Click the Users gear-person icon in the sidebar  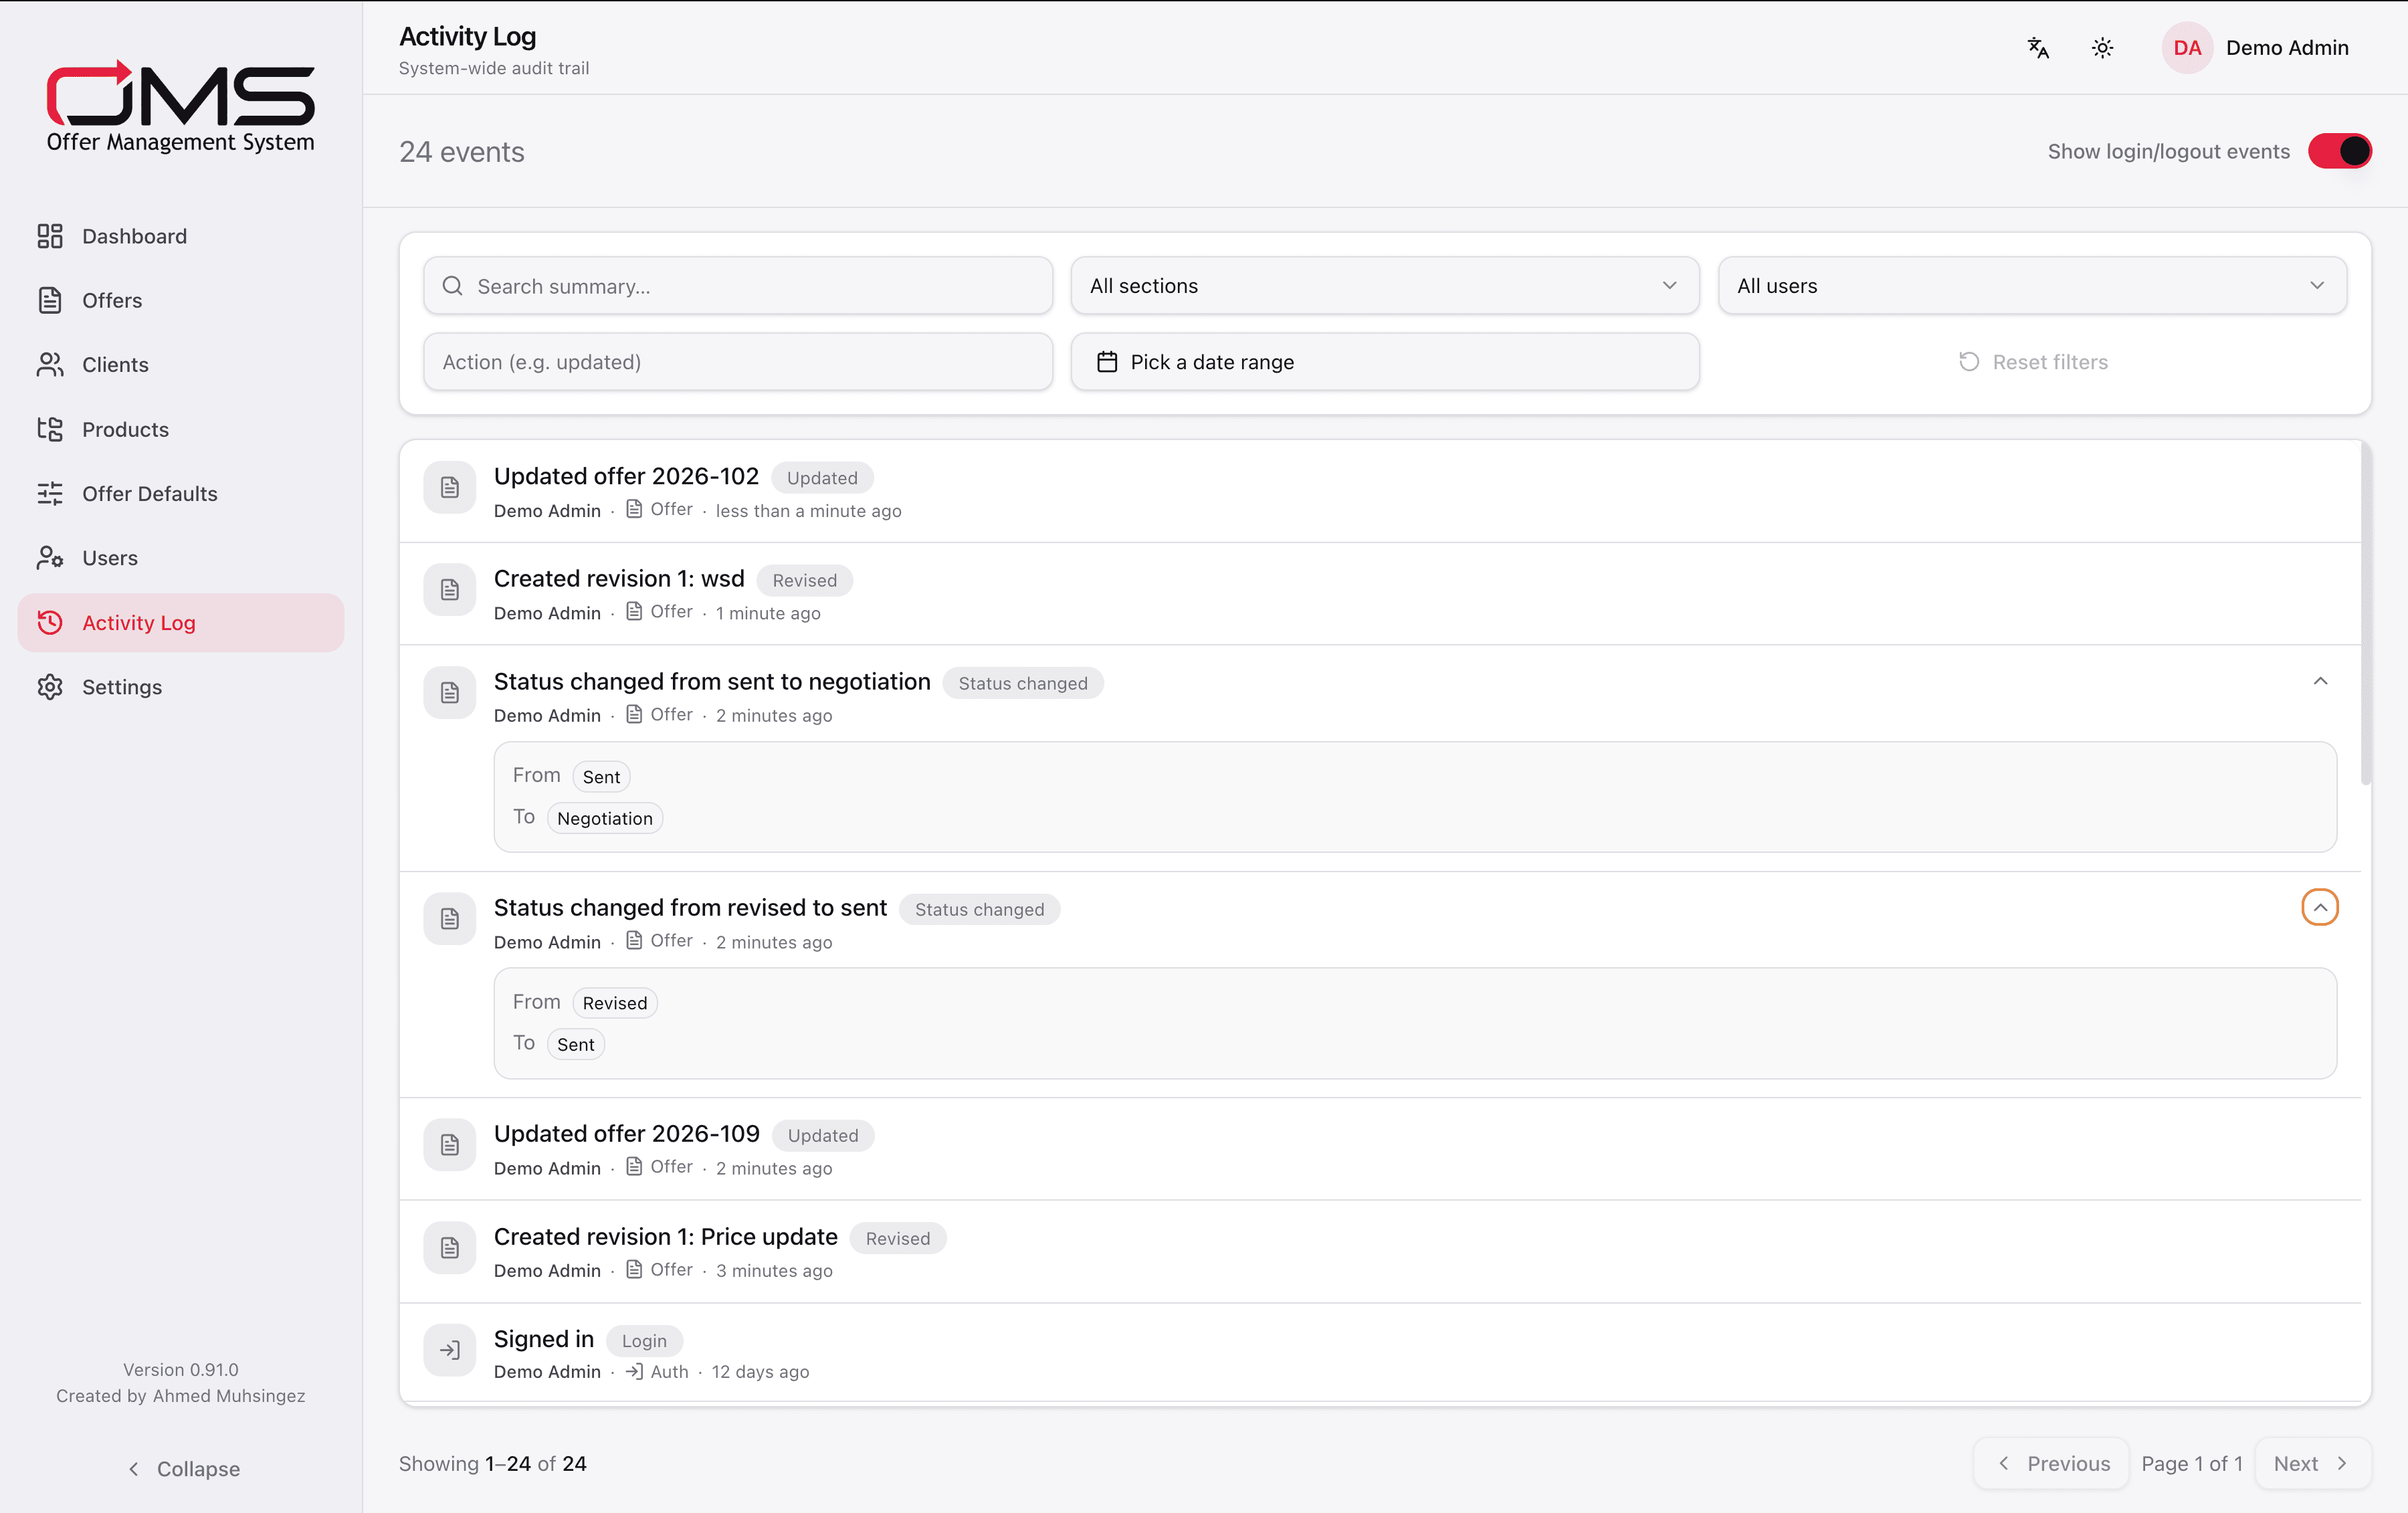coord(50,558)
